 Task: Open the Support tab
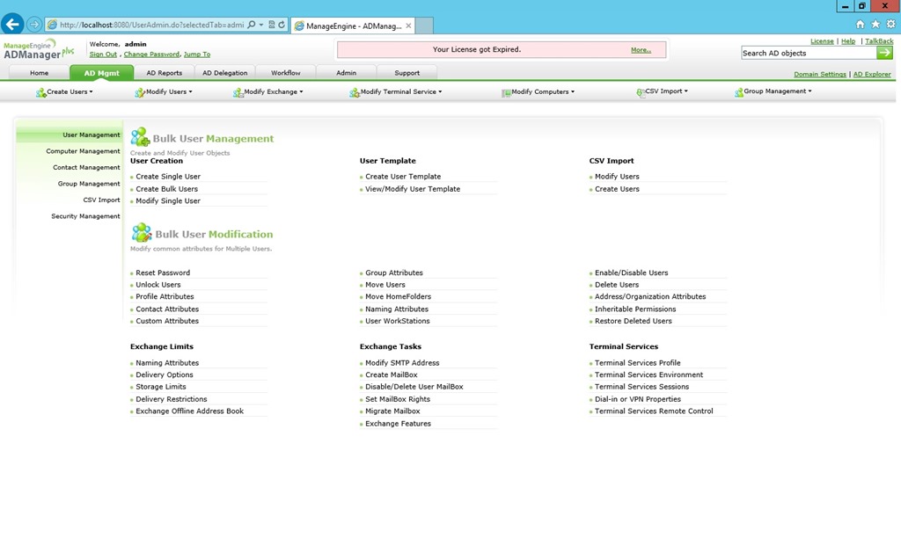tap(407, 73)
